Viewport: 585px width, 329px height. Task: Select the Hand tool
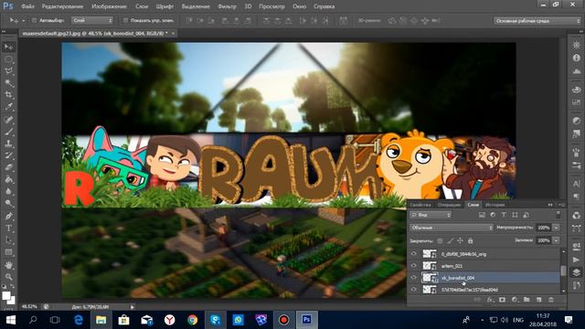click(x=8, y=265)
